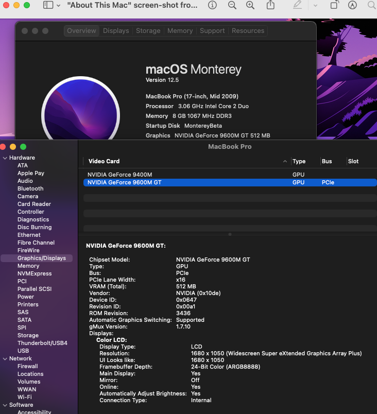Viewport: 377px width, 414px height.
Task: Switch to the Displays tab
Action: [x=116, y=30]
